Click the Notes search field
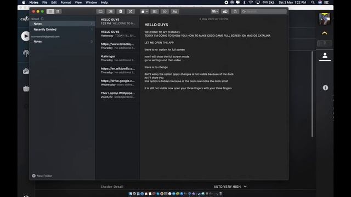Viewport: 351px width, 197px height. 264,11
